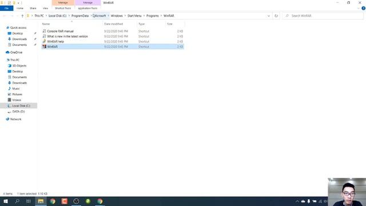The width and height of the screenshot is (366, 206).
Task: Click the Console RAR manual file icon
Action: pyautogui.click(x=44, y=31)
